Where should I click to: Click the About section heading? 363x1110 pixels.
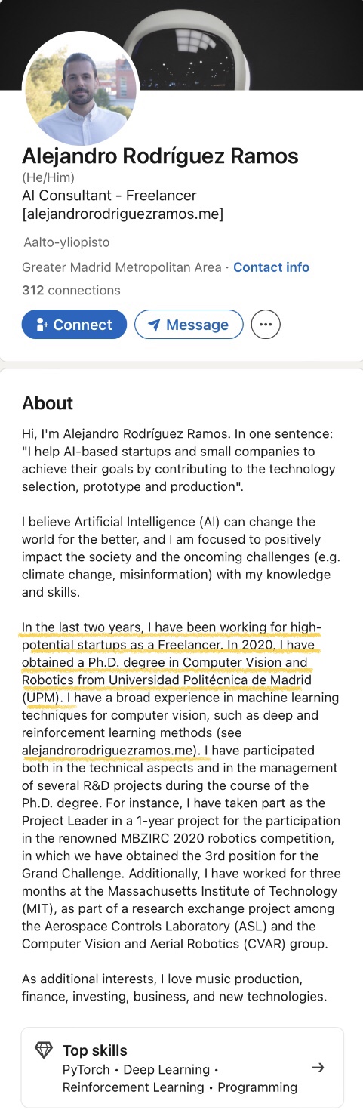tap(48, 403)
